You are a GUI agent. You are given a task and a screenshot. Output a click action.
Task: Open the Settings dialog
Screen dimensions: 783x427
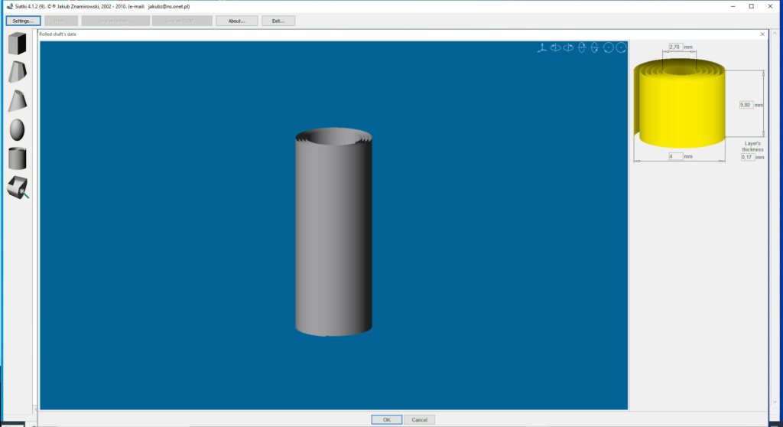coord(23,21)
